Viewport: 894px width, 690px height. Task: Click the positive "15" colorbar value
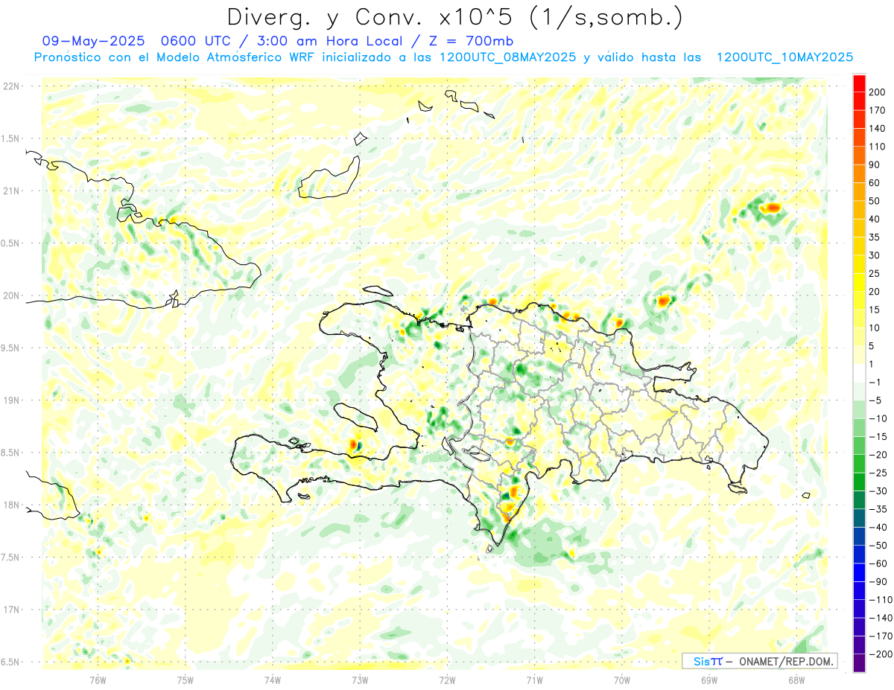click(x=875, y=310)
